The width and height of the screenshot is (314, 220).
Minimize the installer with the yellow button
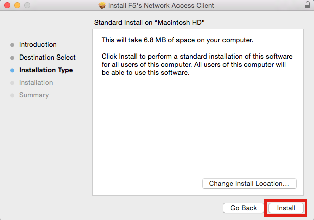[x=17, y=5]
